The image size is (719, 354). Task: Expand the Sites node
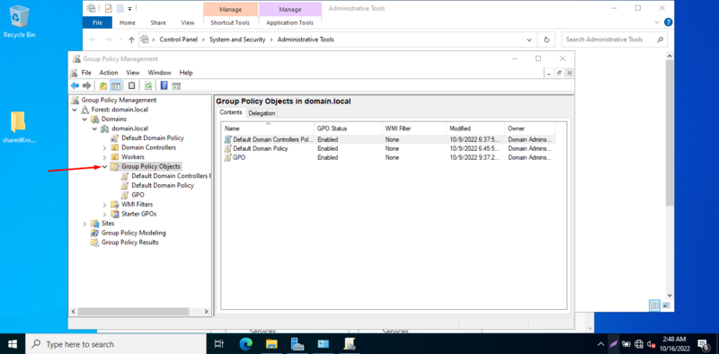pos(84,224)
